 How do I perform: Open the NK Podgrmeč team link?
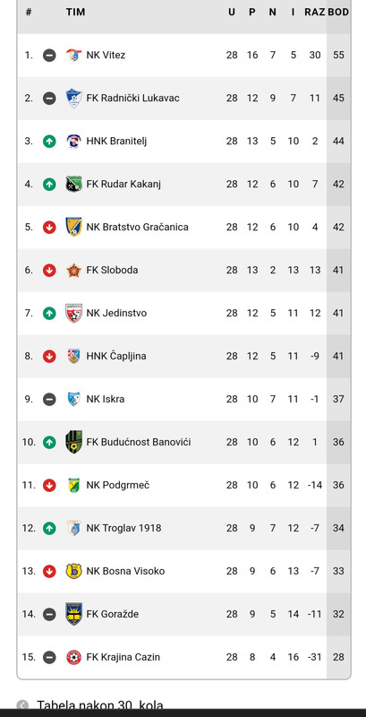pos(118,485)
